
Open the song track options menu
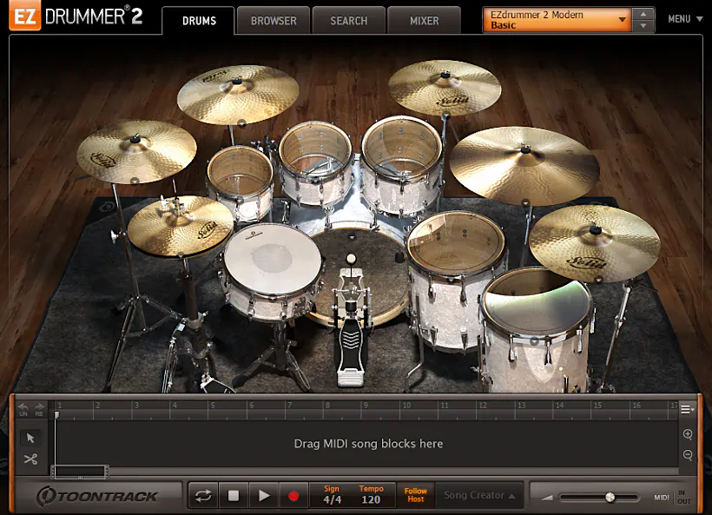pyautogui.click(x=688, y=410)
